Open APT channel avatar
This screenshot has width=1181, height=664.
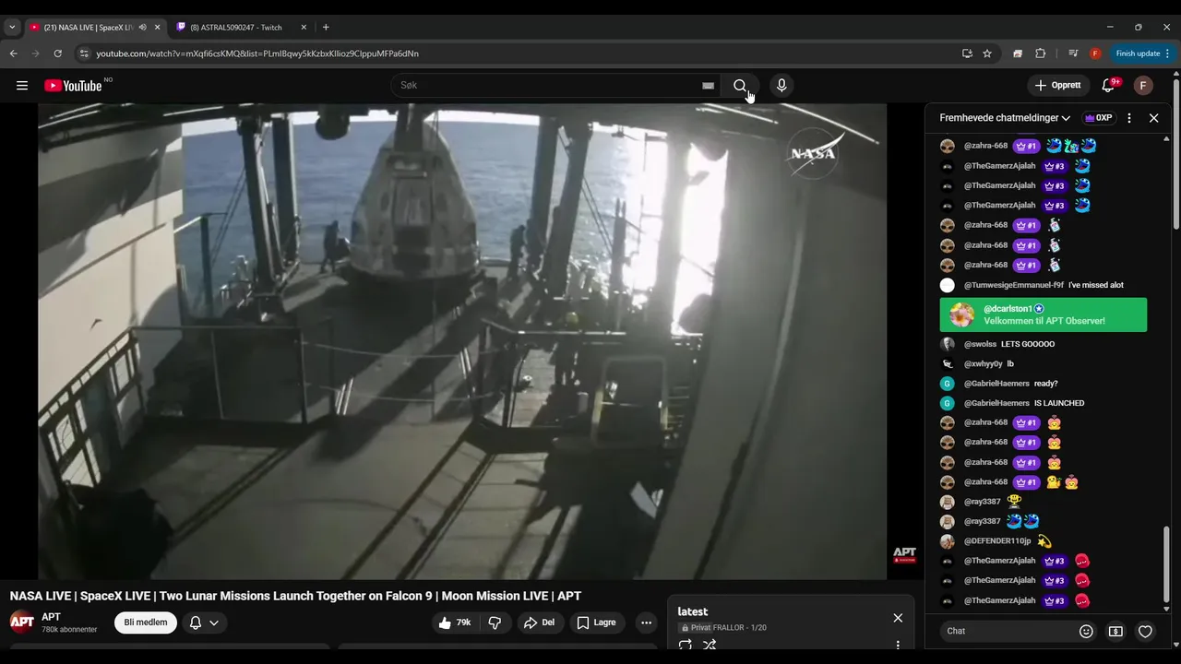pos(22,622)
